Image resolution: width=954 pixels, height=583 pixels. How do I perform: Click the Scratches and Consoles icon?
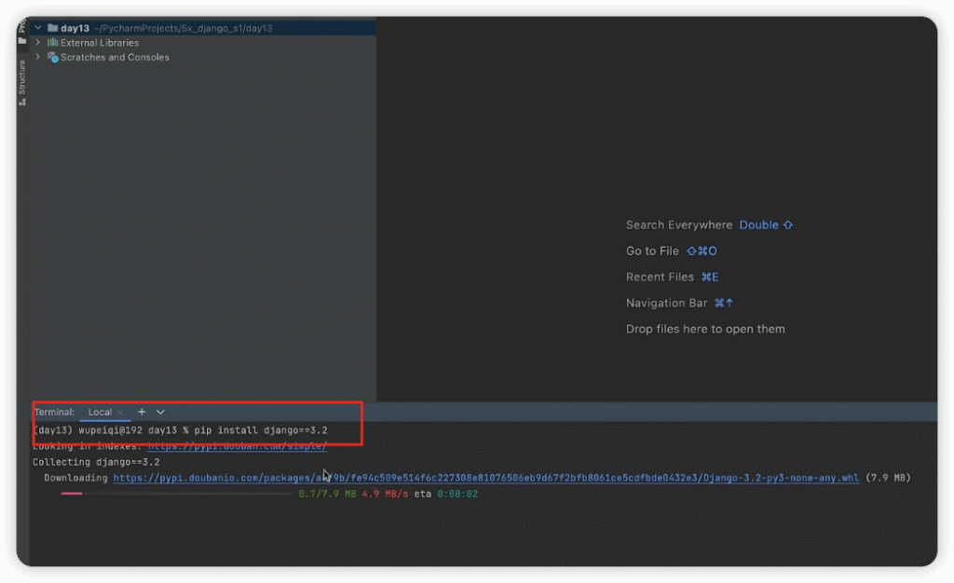tap(52, 58)
